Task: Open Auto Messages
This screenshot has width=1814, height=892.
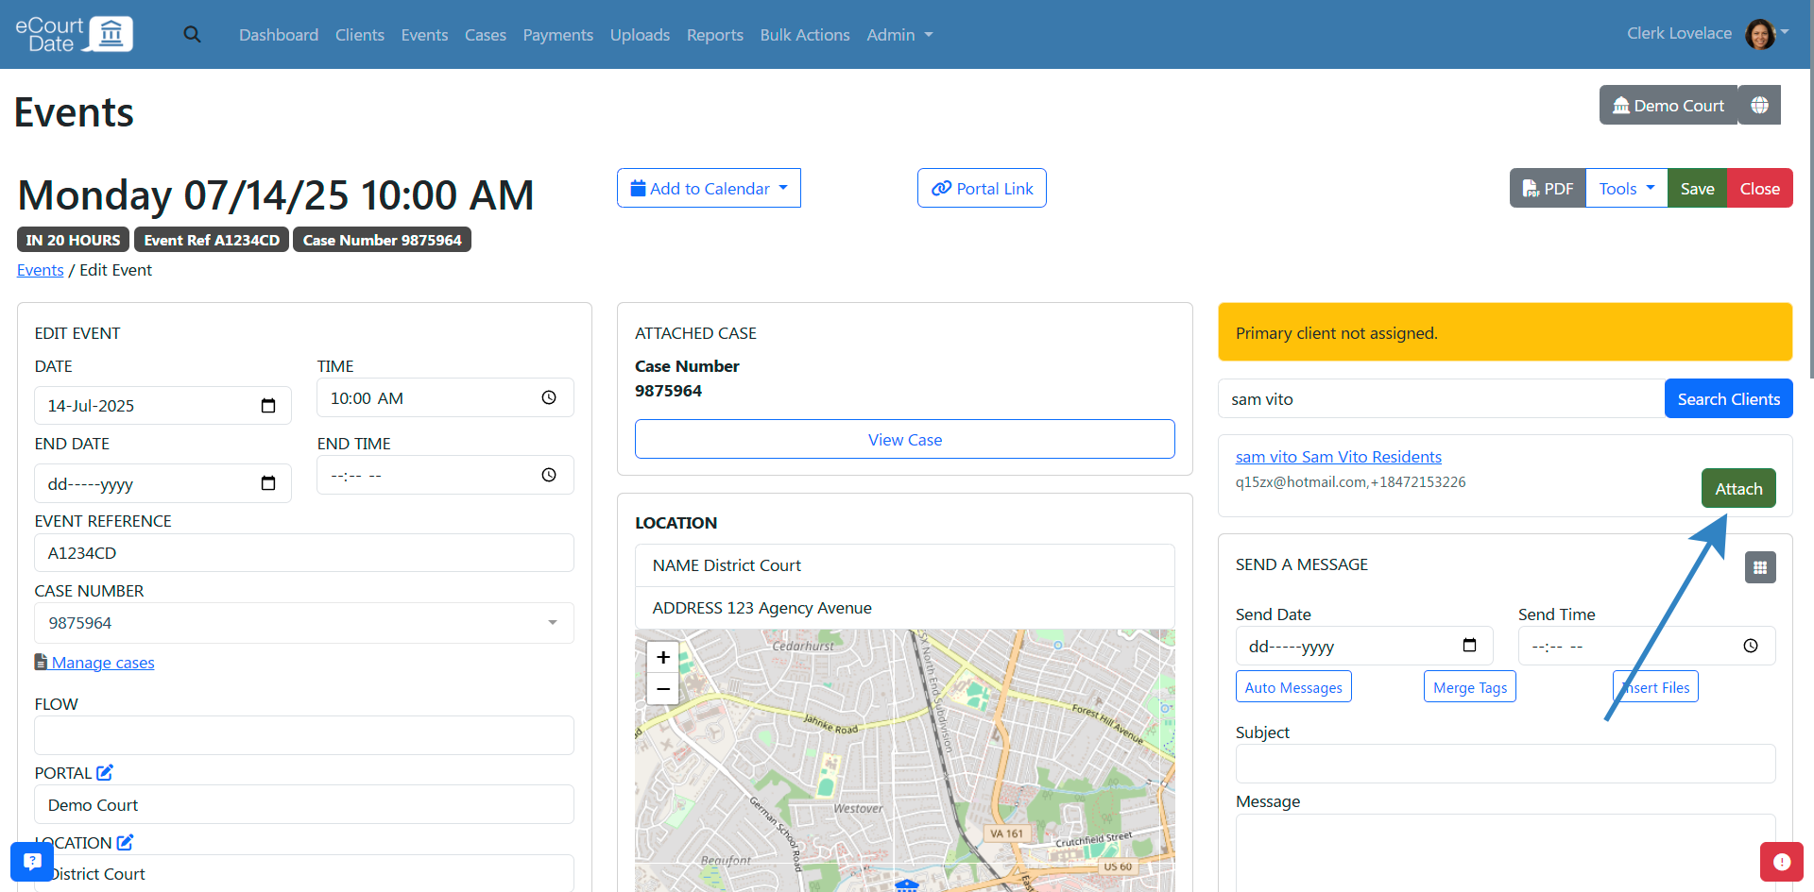Action: click(1293, 687)
